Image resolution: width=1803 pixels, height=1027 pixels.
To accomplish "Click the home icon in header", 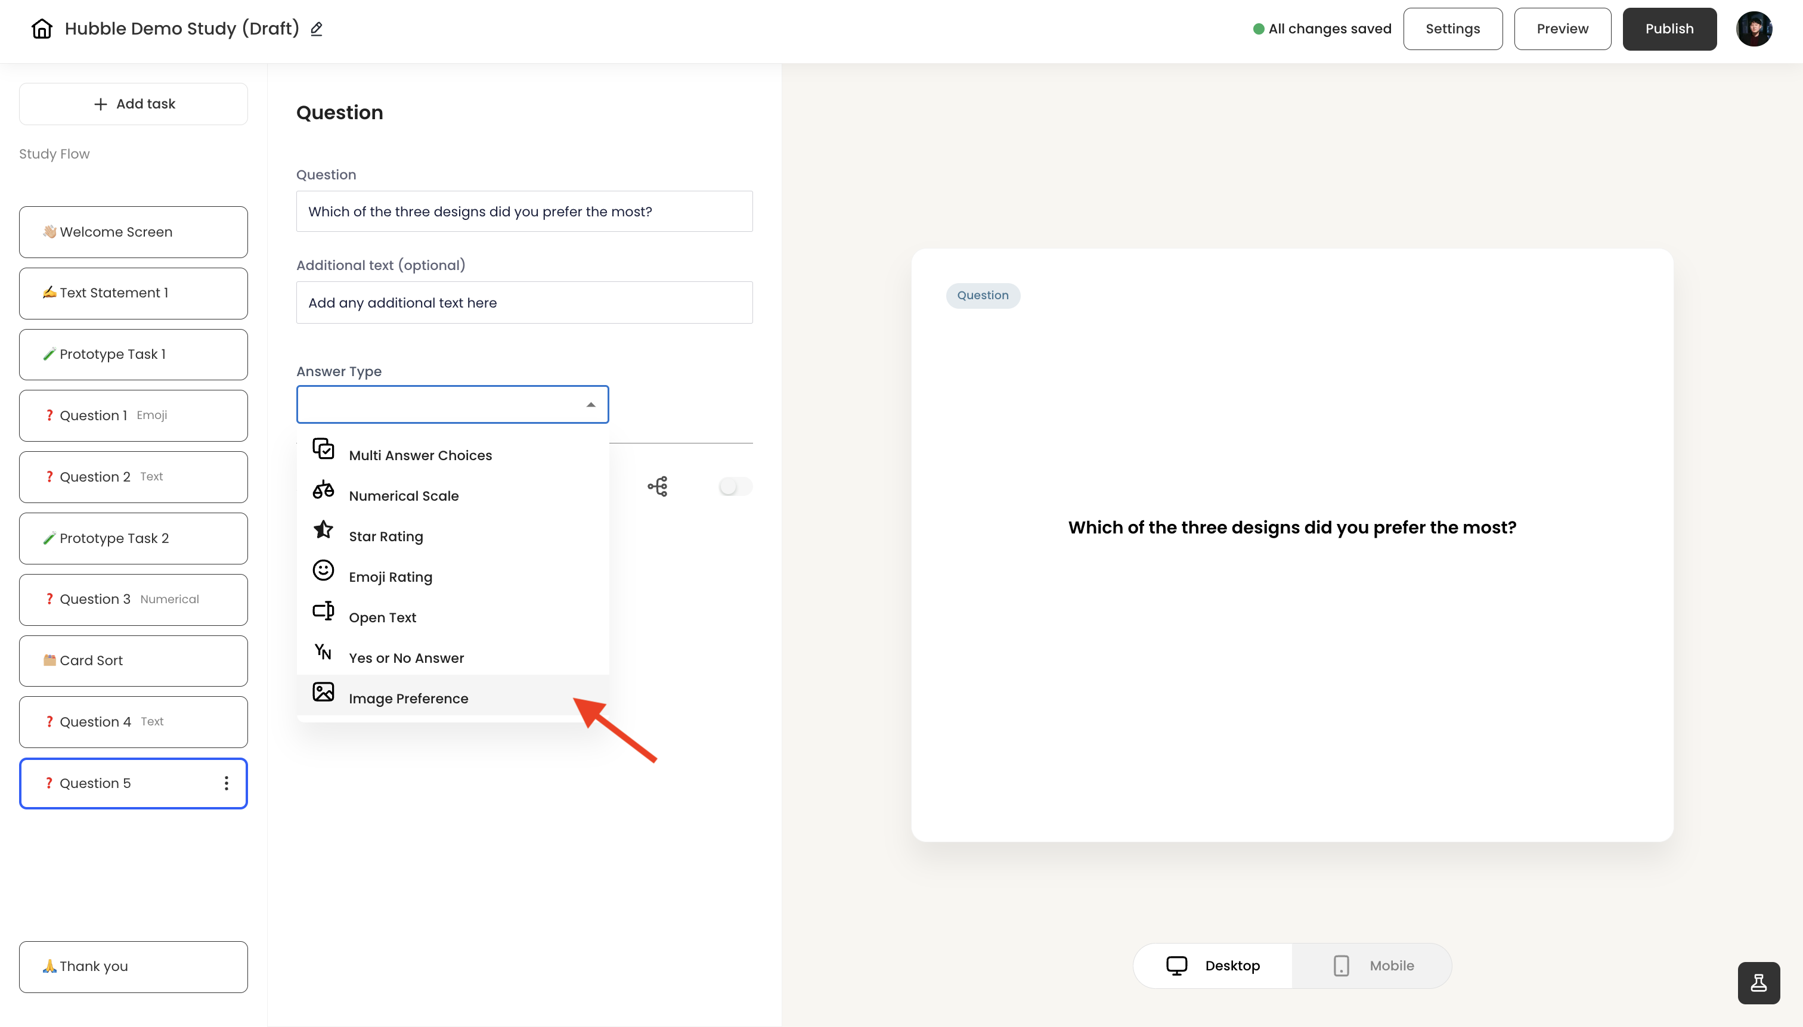I will click(42, 29).
